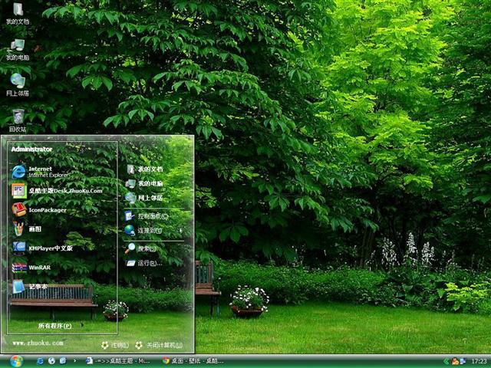The width and height of the screenshot is (491, 368).
Task: Open 控制面板(C) control panel
Action: pyautogui.click(x=147, y=216)
